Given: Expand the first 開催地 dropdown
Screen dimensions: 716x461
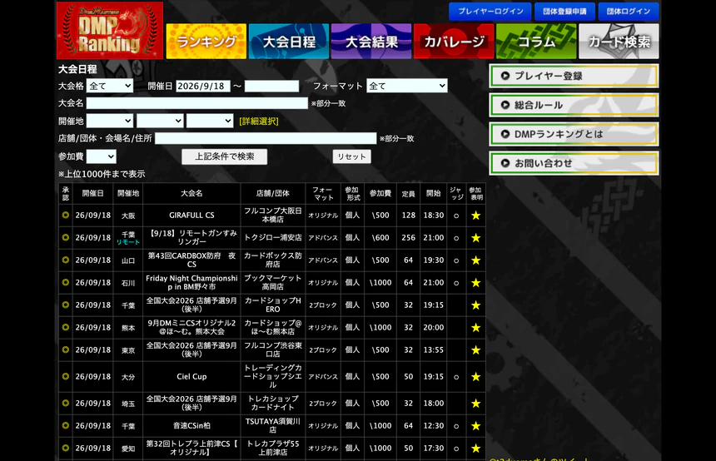Looking at the screenshot, I should [x=110, y=121].
